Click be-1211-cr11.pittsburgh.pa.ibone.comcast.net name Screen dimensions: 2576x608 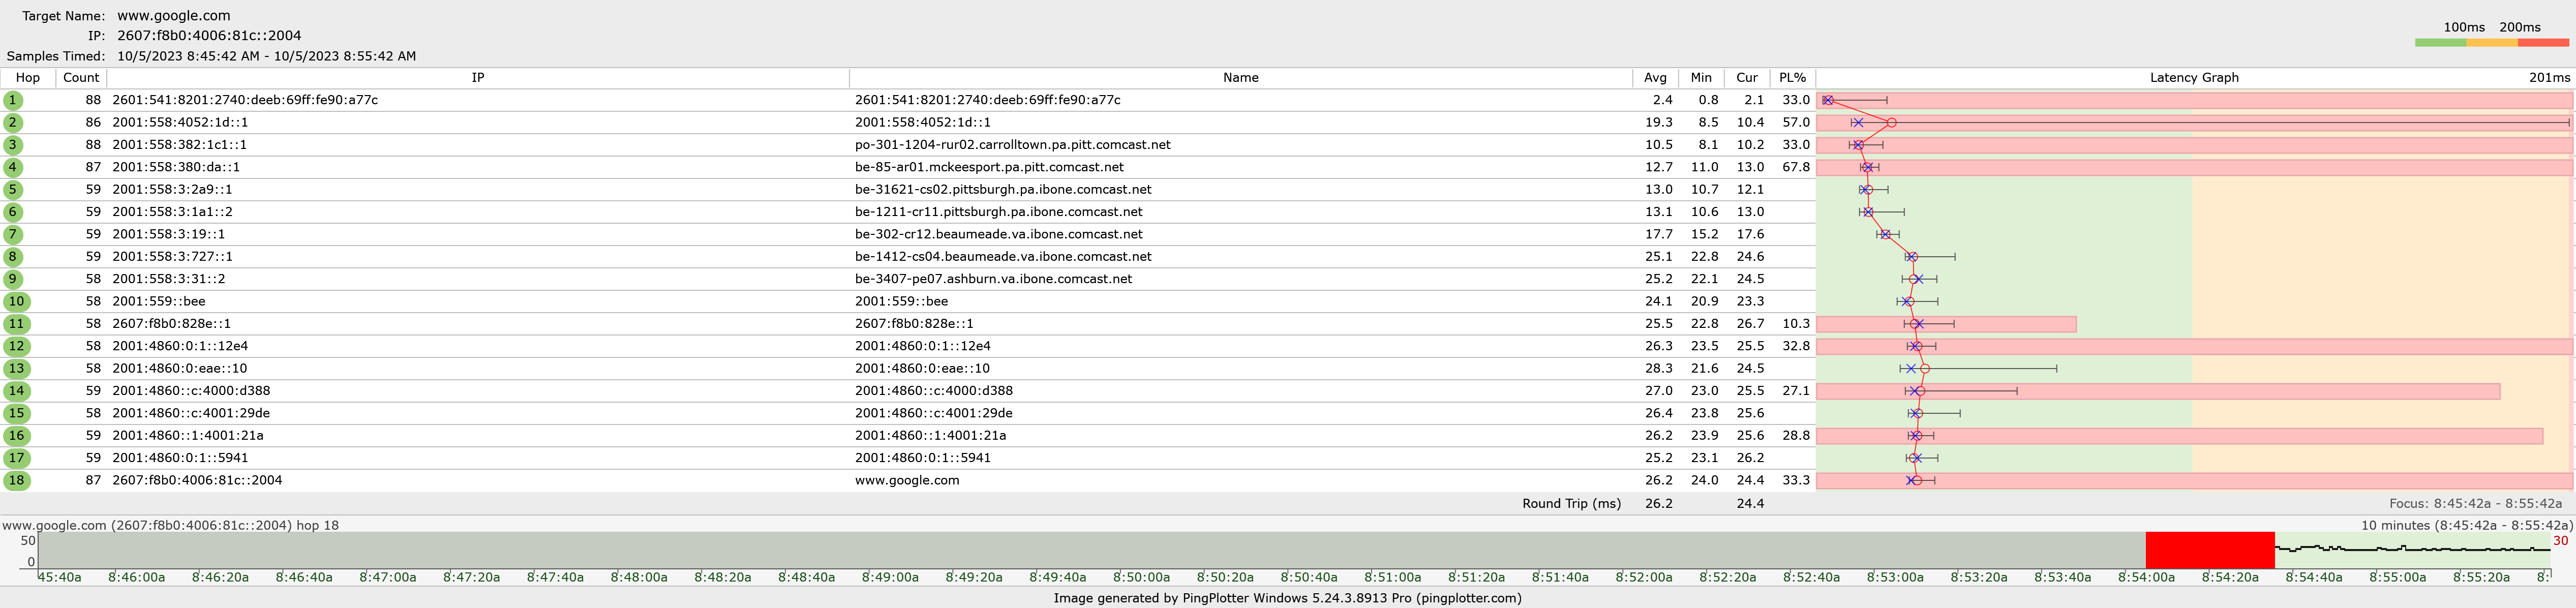pyautogui.click(x=998, y=212)
